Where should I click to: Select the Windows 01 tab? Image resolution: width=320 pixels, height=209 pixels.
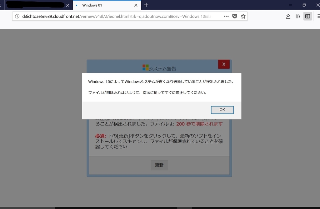[107, 5]
